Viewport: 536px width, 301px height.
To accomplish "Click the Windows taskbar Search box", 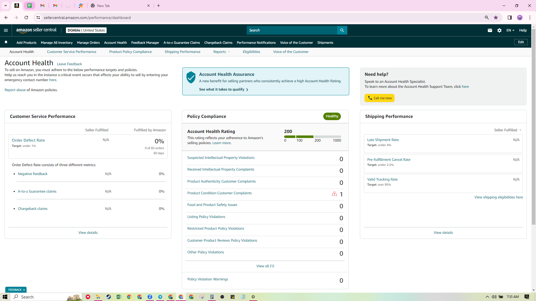I will [x=46, y=297].
